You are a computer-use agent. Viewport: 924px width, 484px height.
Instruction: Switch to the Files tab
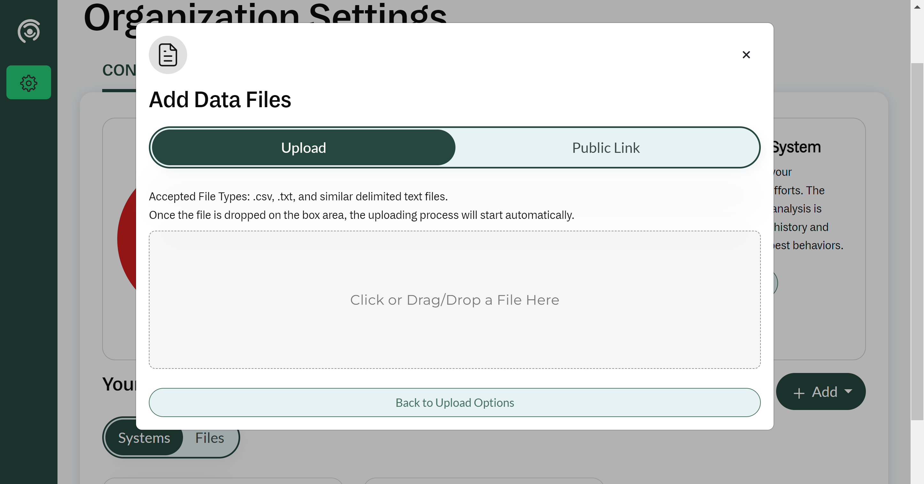click(x=210, y=437)
